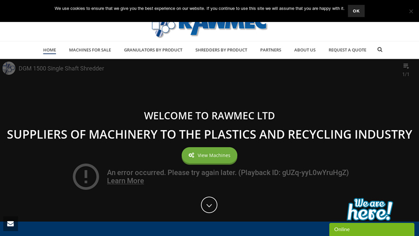Image resolution: width=419 pixels, height=236 pixels.
Task: Click the Rawmec logo
Action: 209,29
